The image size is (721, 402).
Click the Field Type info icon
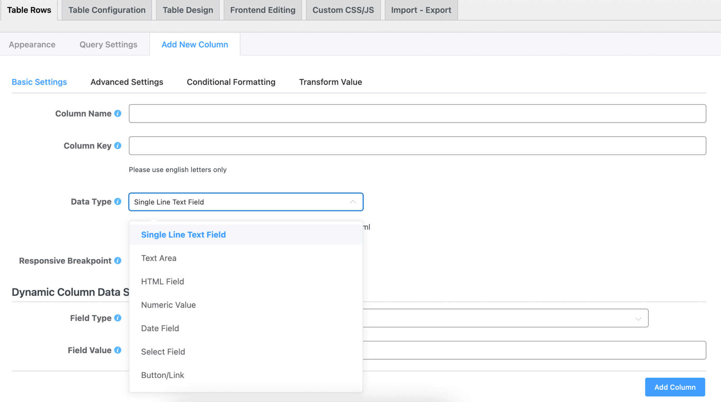[118, 318]
